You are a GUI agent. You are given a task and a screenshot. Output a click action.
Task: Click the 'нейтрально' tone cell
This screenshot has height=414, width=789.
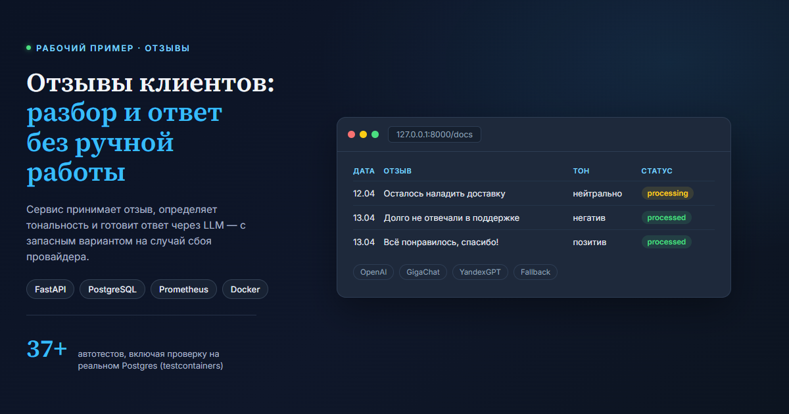coord(597,193)
